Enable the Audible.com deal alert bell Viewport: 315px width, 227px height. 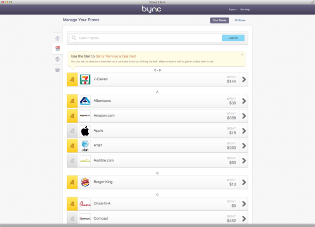72,161
